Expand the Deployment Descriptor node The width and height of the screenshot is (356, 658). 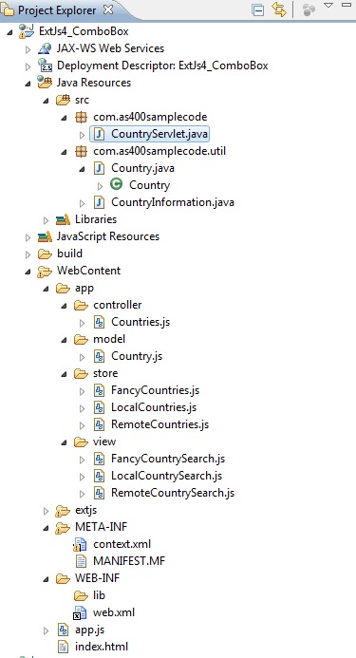(28, 66)
